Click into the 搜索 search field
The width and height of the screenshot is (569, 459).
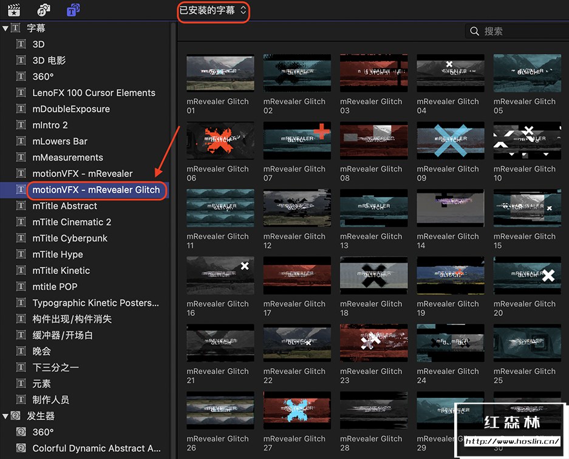(x=517, y=31)
